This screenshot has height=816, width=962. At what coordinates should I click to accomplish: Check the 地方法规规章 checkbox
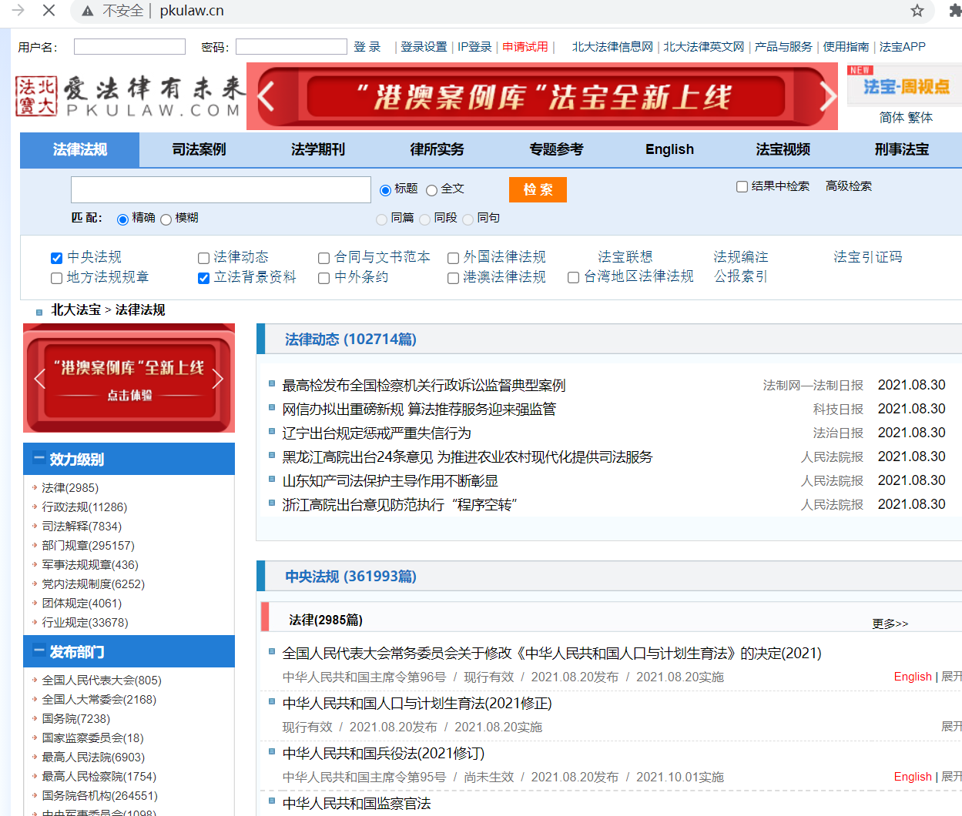56,278
